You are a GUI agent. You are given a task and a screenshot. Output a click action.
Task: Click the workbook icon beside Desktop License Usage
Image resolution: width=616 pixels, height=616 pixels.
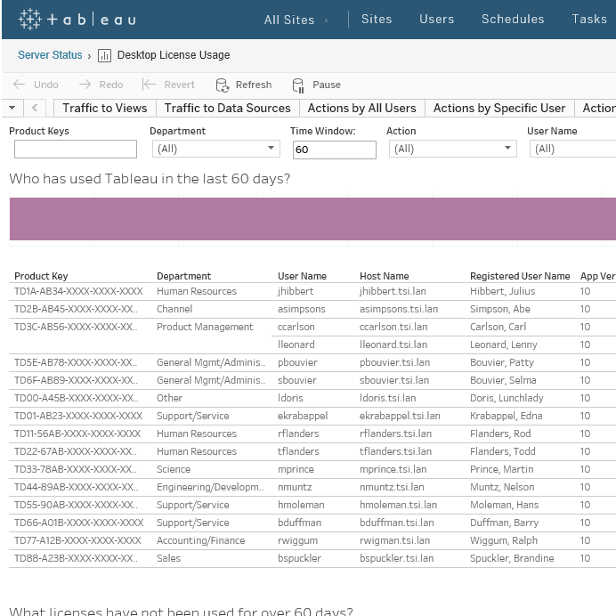click(x=104, y=55)
